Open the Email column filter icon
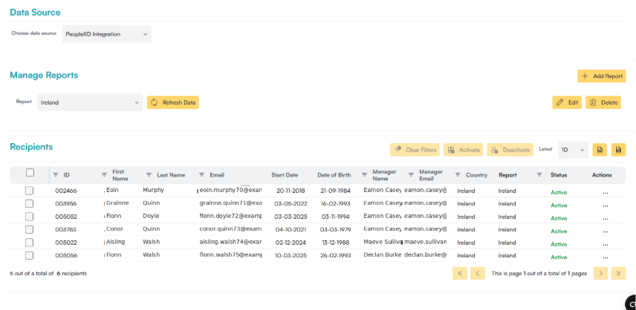Image resolution: width=636 pixels, height=310 pixels. 201,175
